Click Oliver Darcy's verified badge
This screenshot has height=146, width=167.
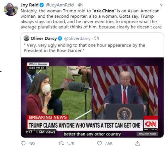pos(60,38)
